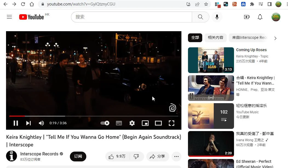This screenshot has height=168, width=288.
Task: Select the 相关内容 filter chip
Action: click(x=215, y=37)
